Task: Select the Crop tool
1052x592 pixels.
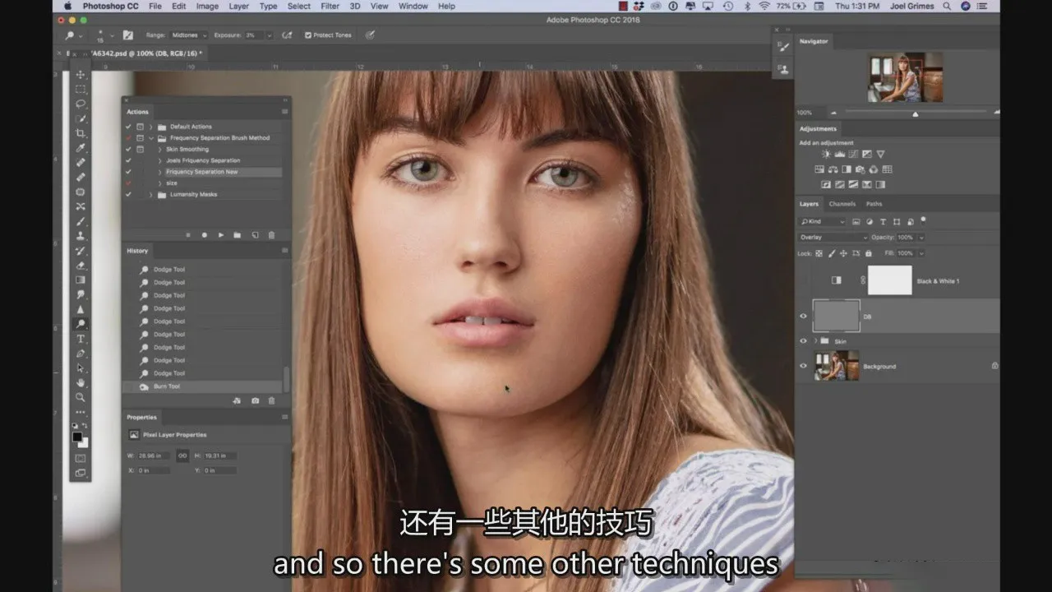Action: pyautogui.click(x=81, y=133)
